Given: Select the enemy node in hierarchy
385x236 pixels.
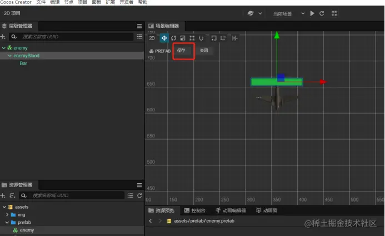Looking at the screenshot, I should [21, 48].
